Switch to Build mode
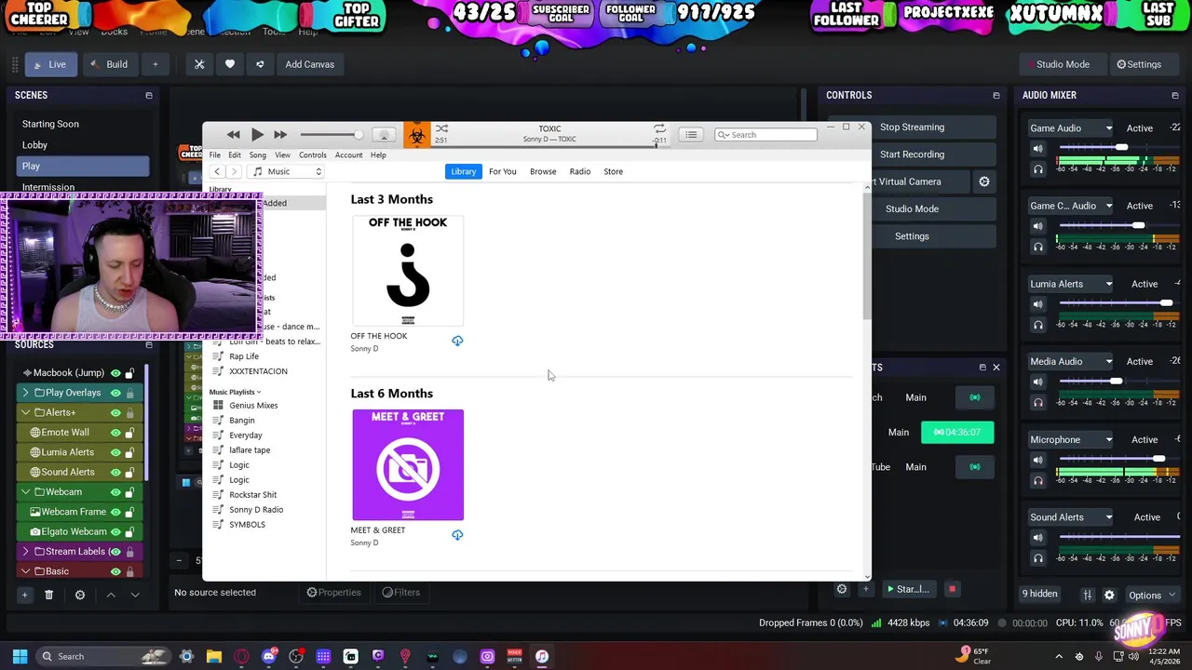Viewport: 1192px width, 670px height. coord(108,64)
